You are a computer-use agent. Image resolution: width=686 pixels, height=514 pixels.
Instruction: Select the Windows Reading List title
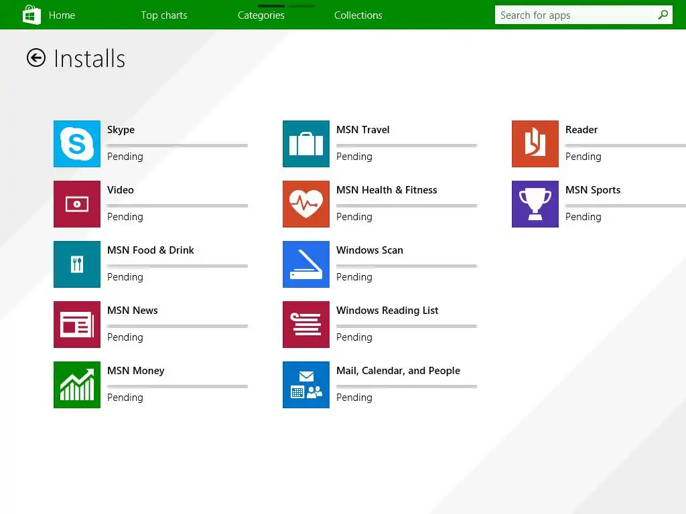click(387, 311)
